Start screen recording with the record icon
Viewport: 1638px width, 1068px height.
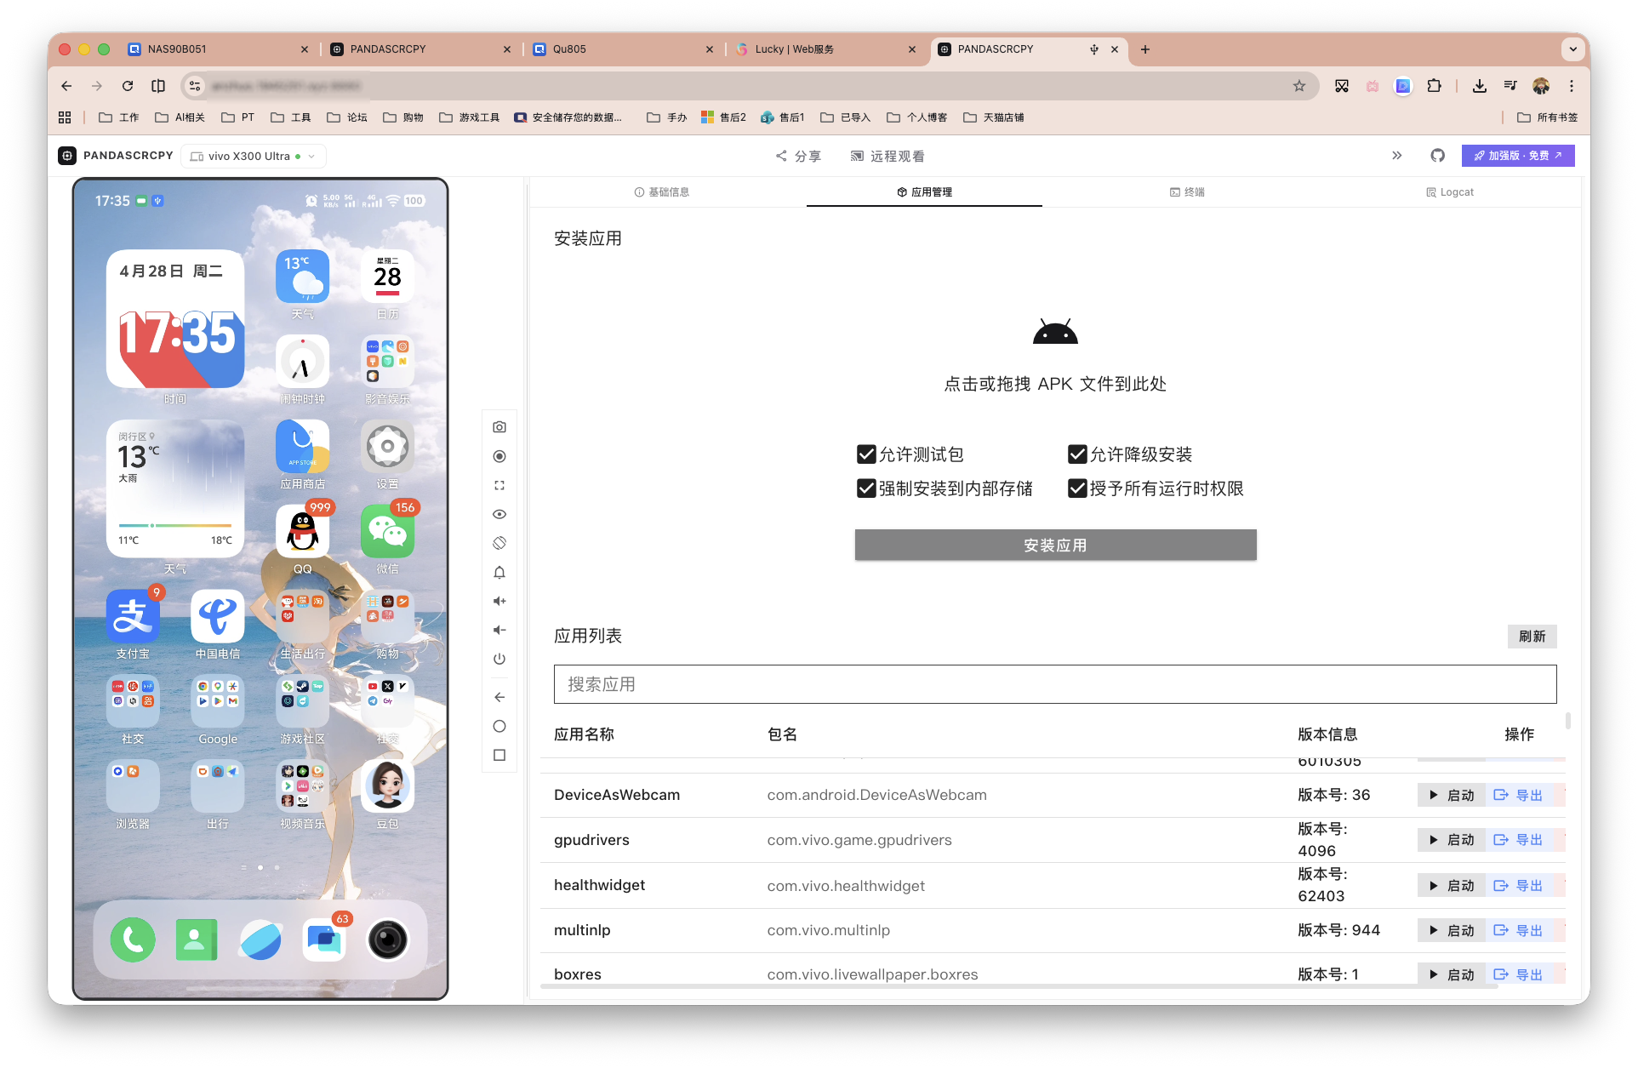(x=499, y=455)
